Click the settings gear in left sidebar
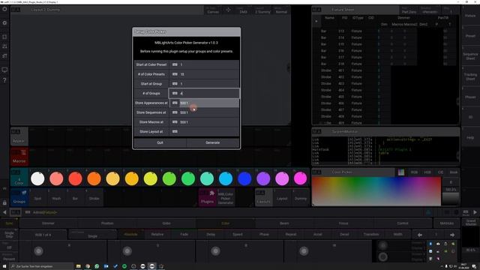This screenshot has width=480, height=270. (x=4, y=23)
